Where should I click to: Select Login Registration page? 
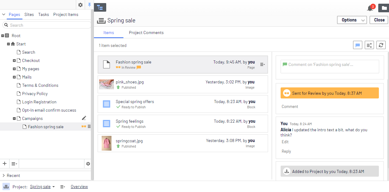tap(39, 102)
